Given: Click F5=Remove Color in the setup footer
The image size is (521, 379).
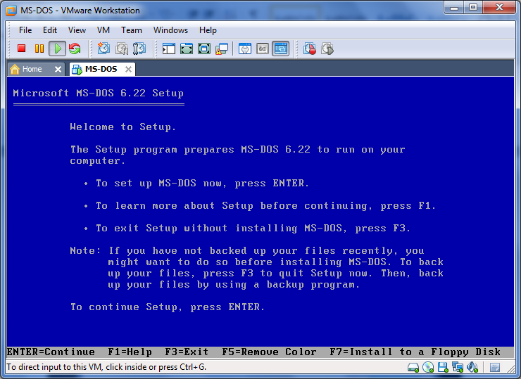Looking at the screenshot, I should click(269, 352).
